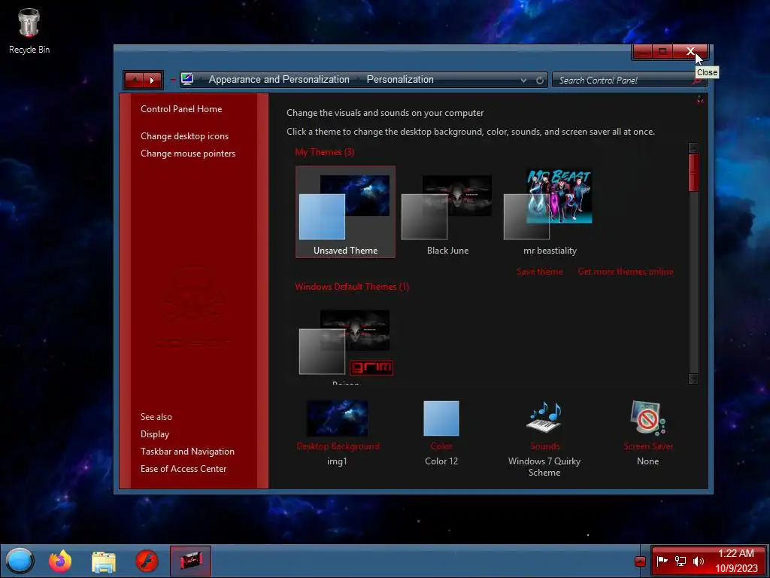Launch Firefox from the taskbar
Viewport: 770px width, 578px height.
[x=60, y=561]
